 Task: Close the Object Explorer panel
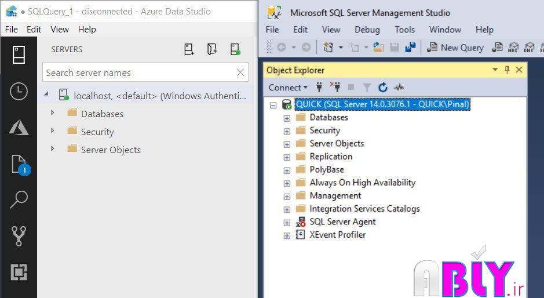click(519, 70)
